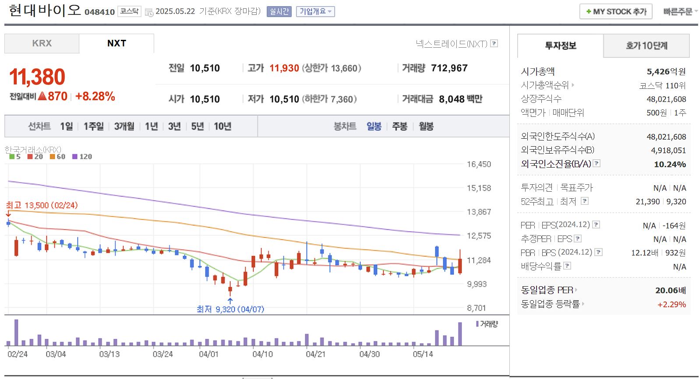Image resolution: width=699 pixels, height=379 pixels.
Task: Select the 3개월 line chart period
Action: coord(124,126)
